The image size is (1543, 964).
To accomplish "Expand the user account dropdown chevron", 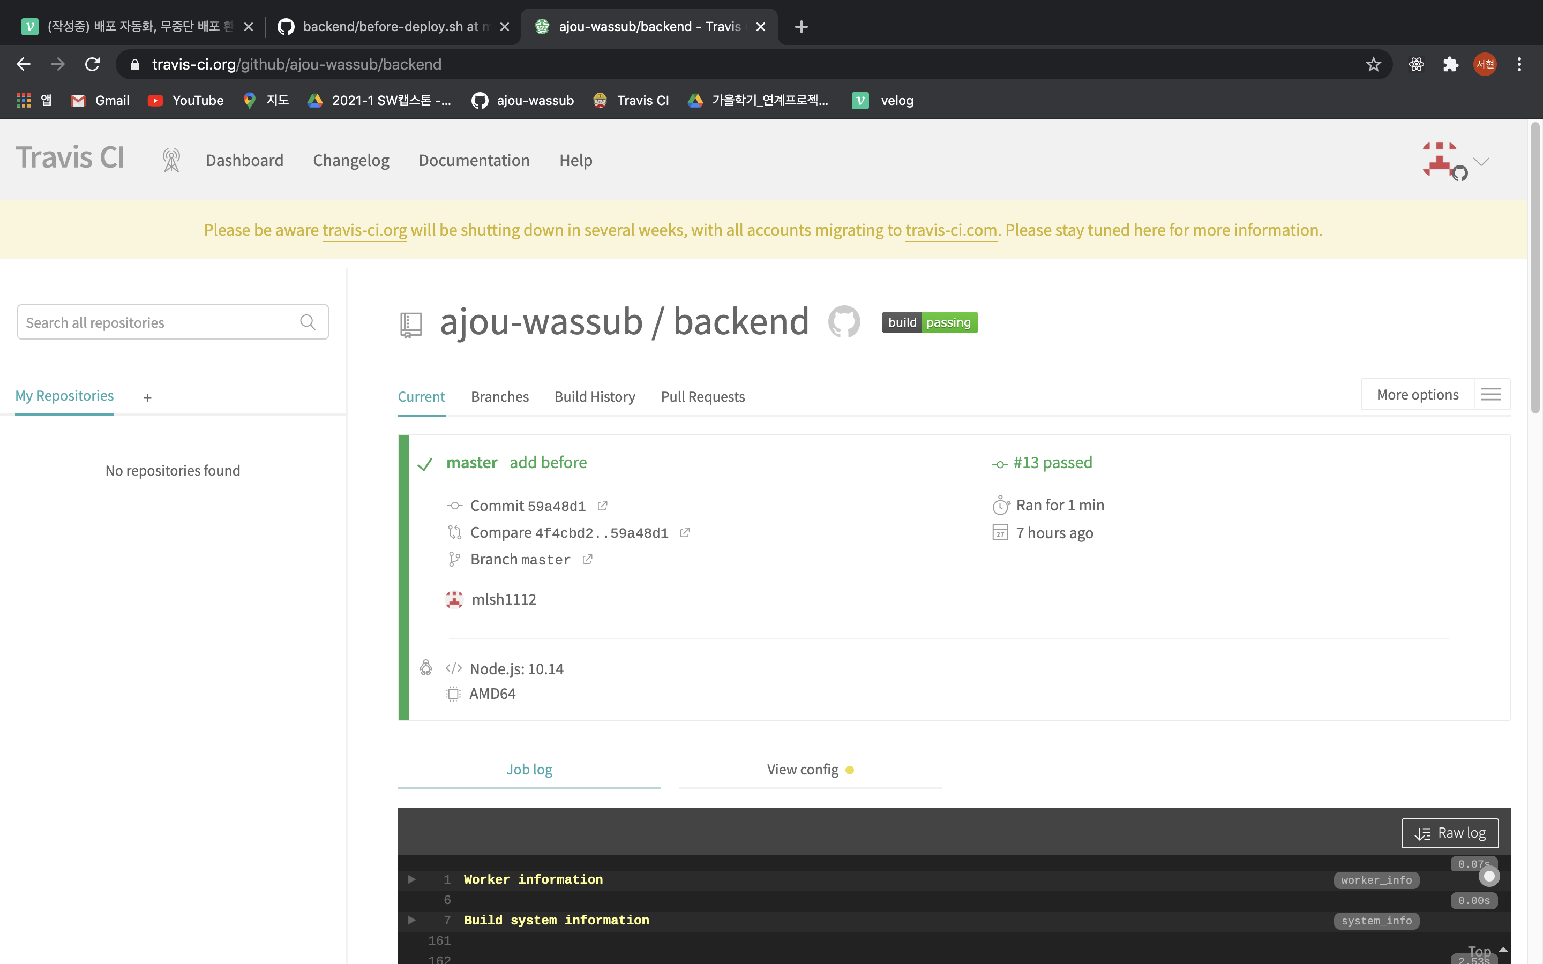I will pyautogui.click(x=1481, y=161).
